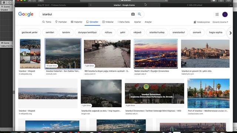Click the costacruises.com source text
The width and height of the screenshot is (237, 133).
coord(196,114)
